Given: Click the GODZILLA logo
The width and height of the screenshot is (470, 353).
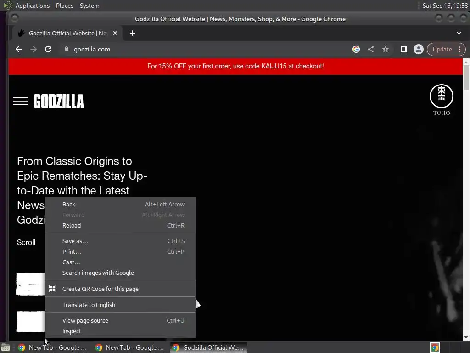Looking at the screenshot, I should click(59, 101).
